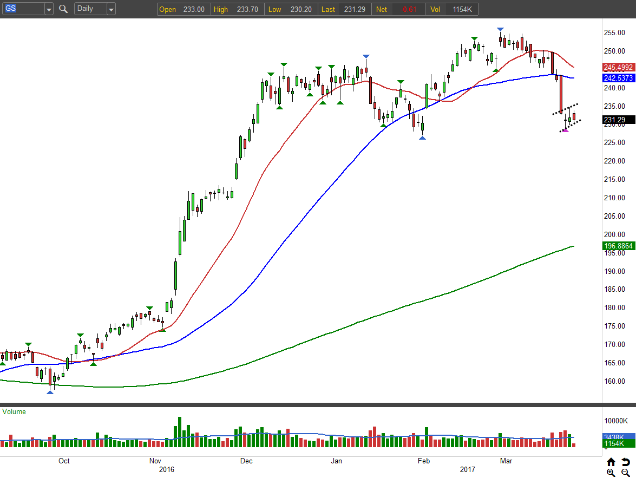Select the blue triangle marker at March high
The width and height of the screenshot is (636, 478).
(x=501, y=30)
